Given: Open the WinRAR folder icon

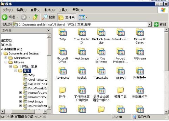Looking at the screenshot, I should [x=121, y=71].
